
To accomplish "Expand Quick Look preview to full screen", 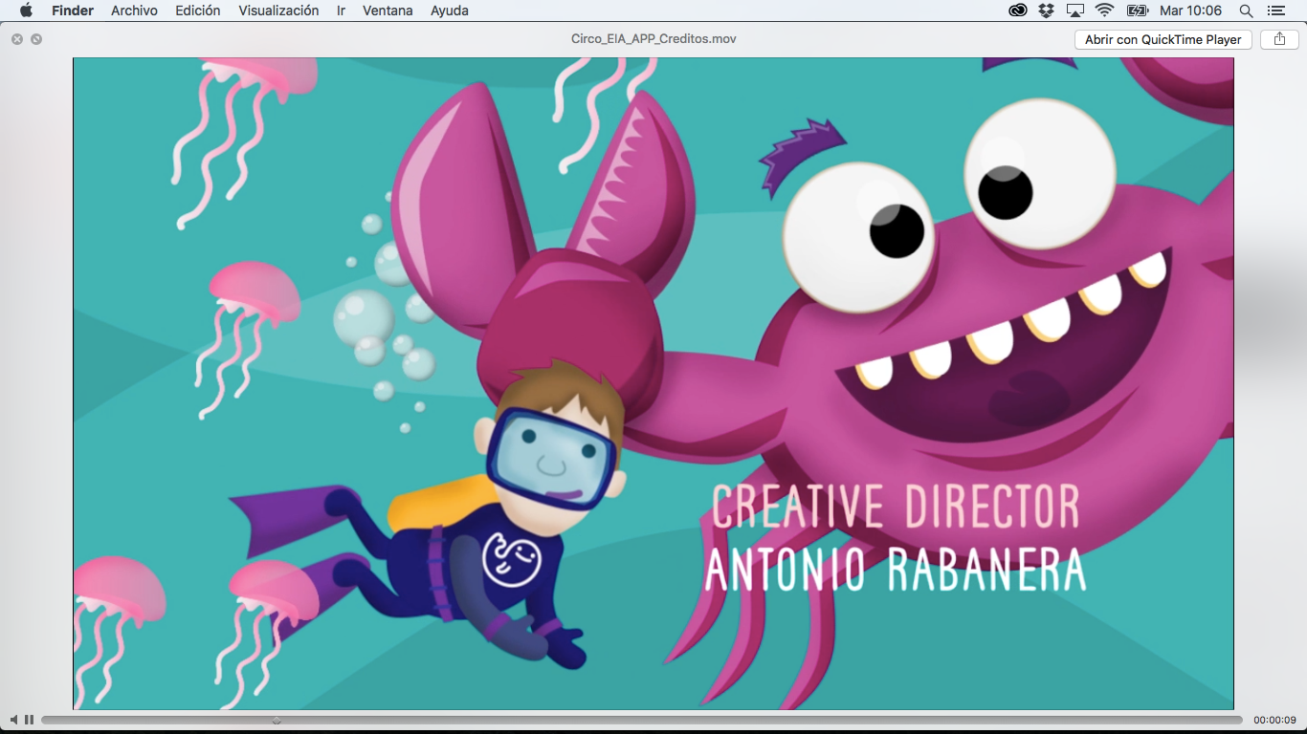I will coord(36,39).
